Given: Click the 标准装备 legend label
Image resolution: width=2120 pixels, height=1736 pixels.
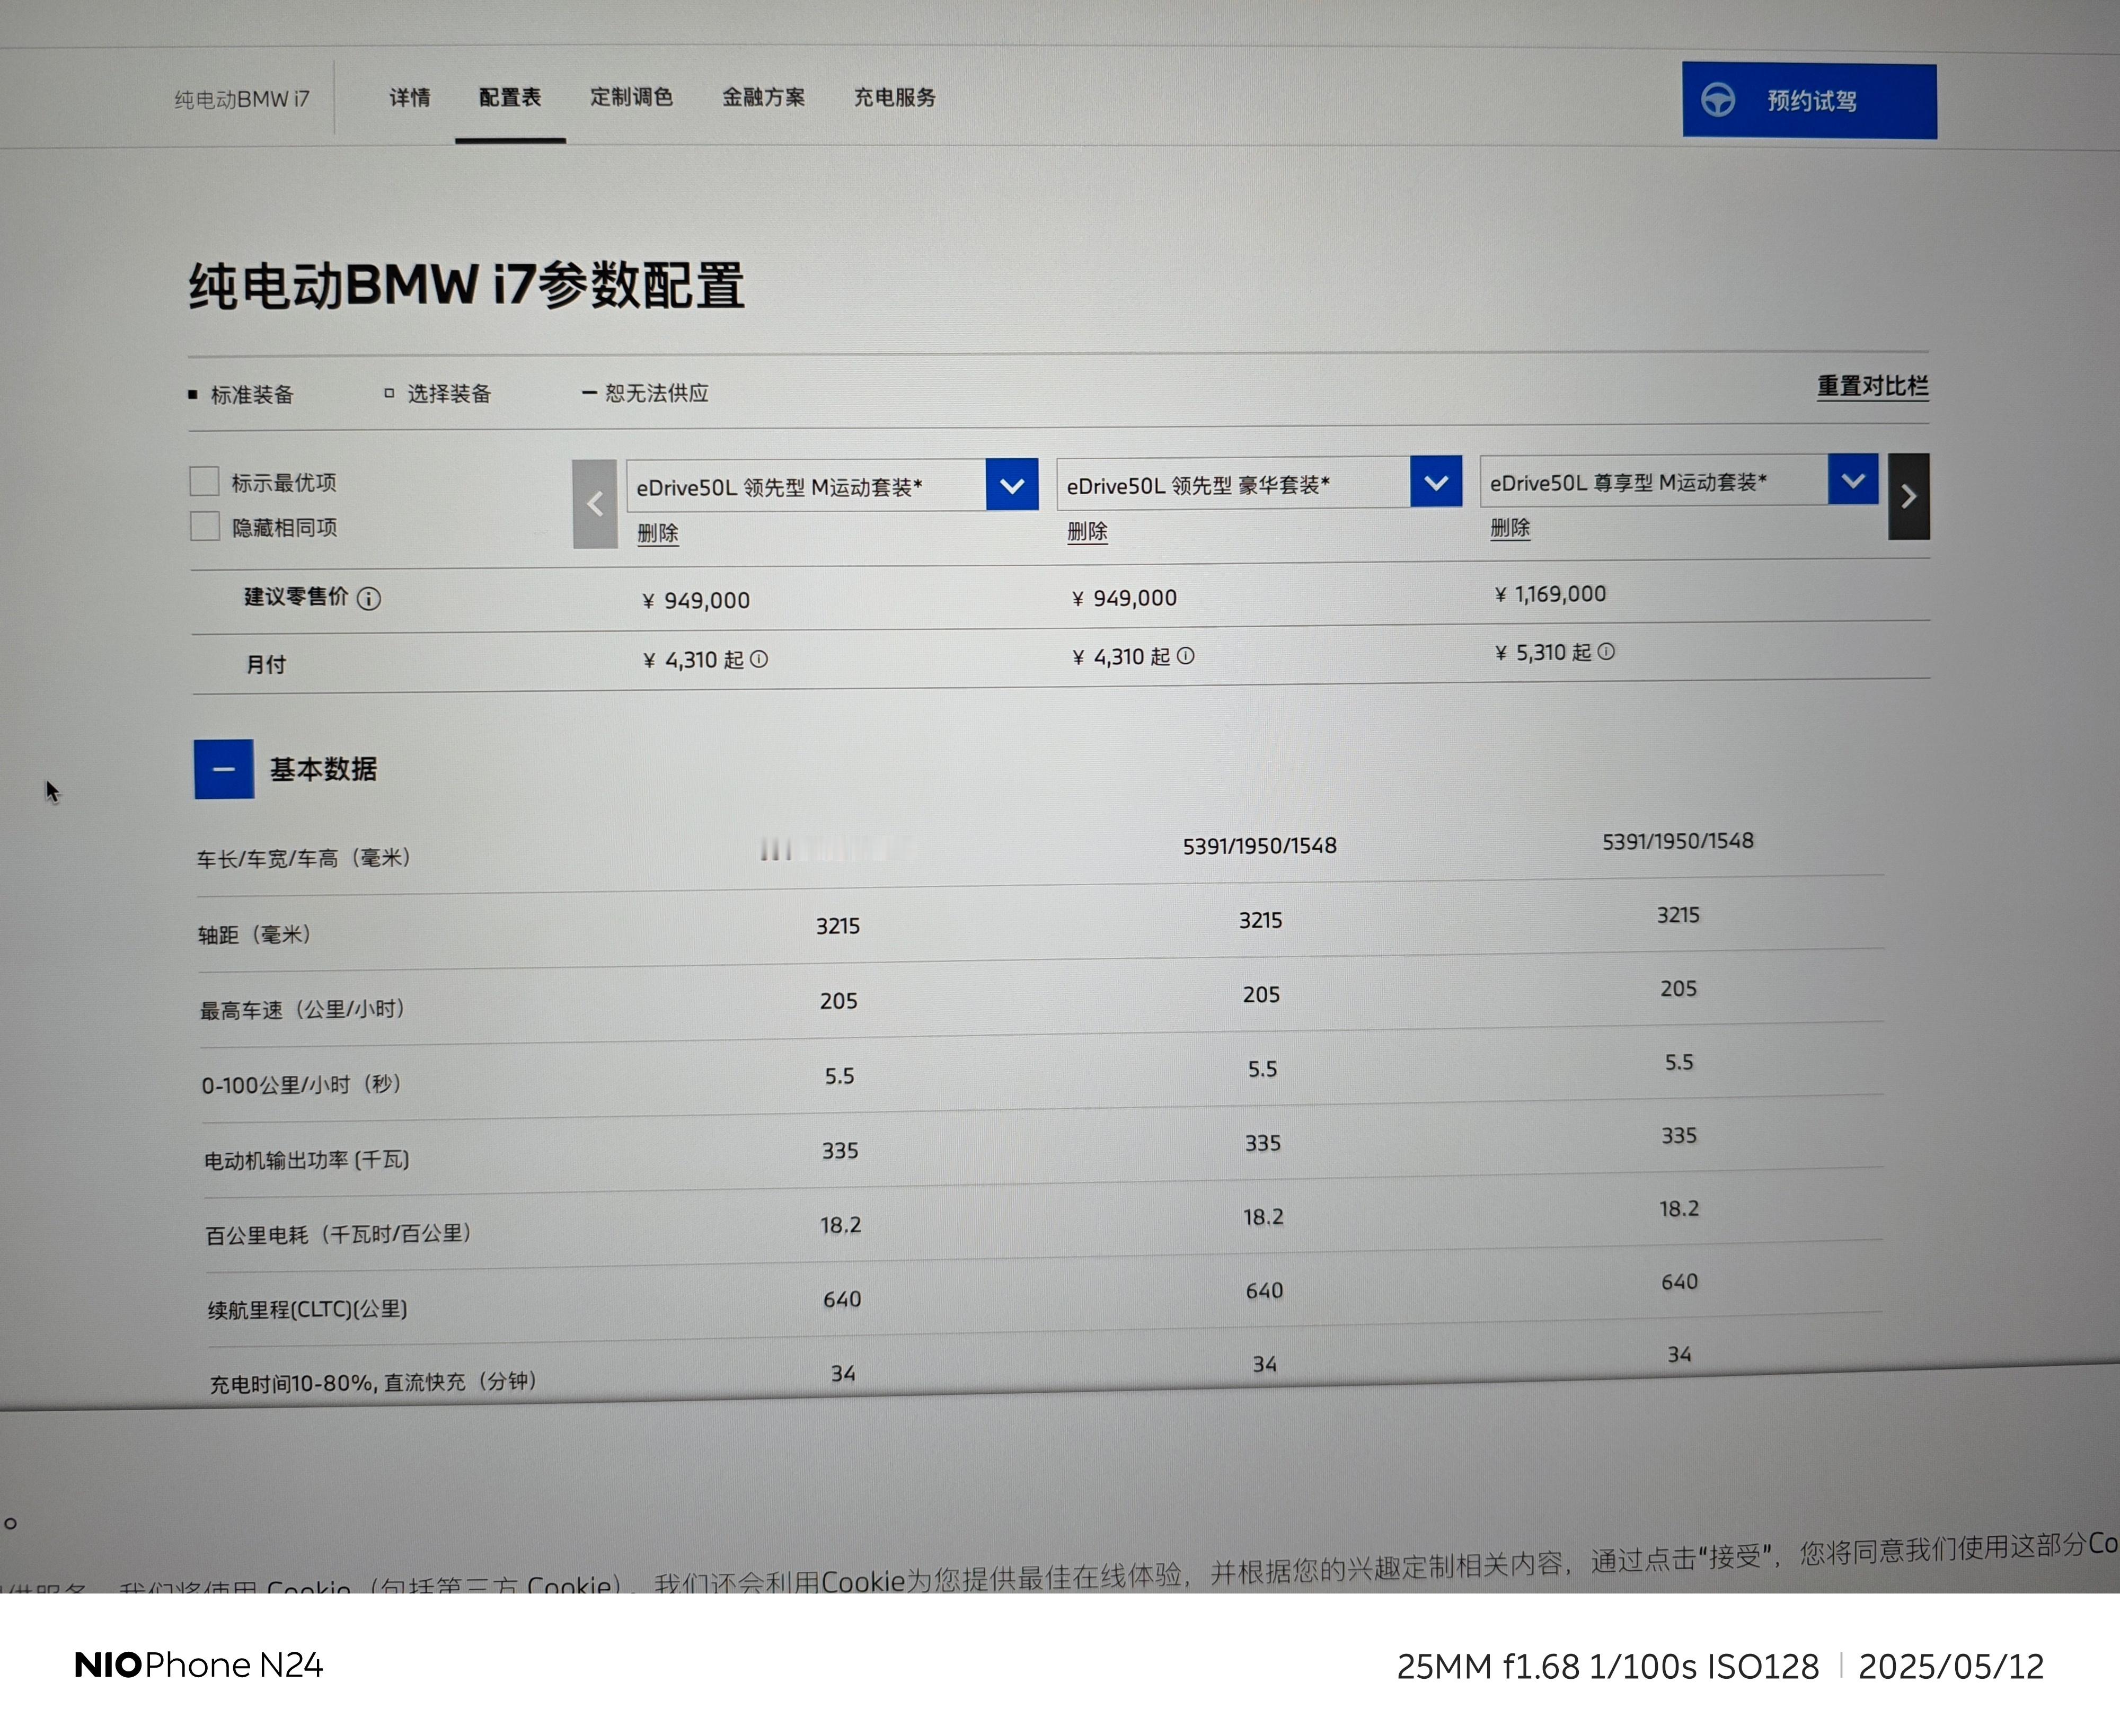Looking at the screenshot, I should tap(252, 395).
